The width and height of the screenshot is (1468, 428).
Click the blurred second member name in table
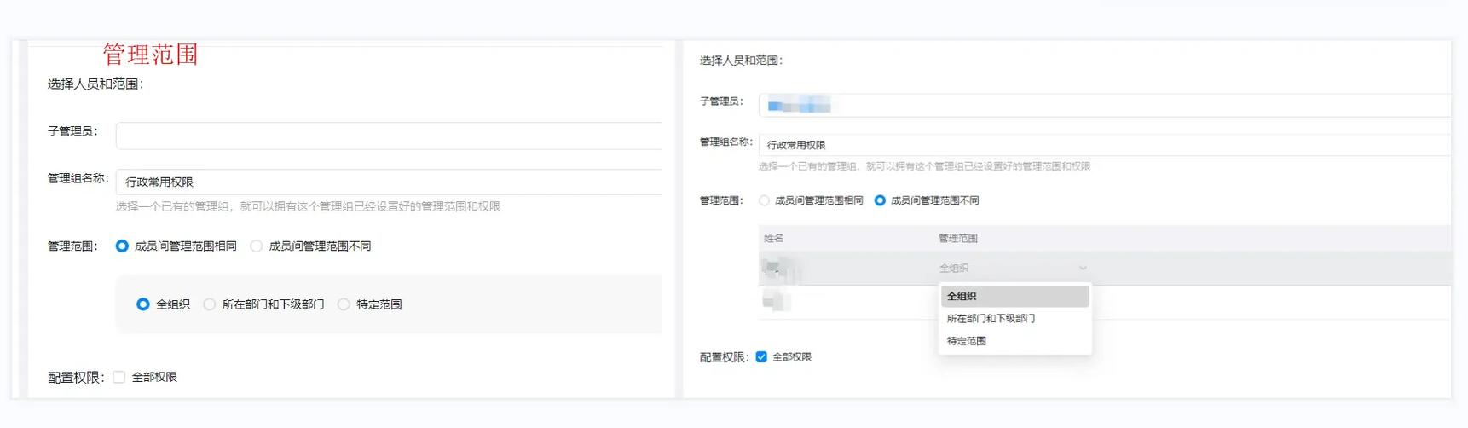[777, 301]
